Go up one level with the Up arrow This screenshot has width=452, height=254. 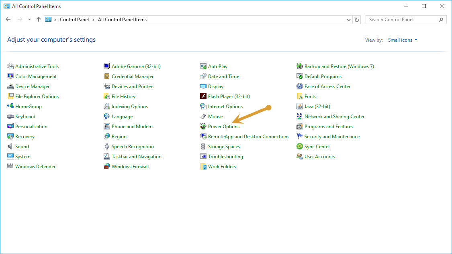[38, 20]
